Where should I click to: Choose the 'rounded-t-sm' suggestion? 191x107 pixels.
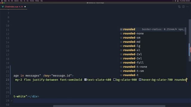coord(153,71)
